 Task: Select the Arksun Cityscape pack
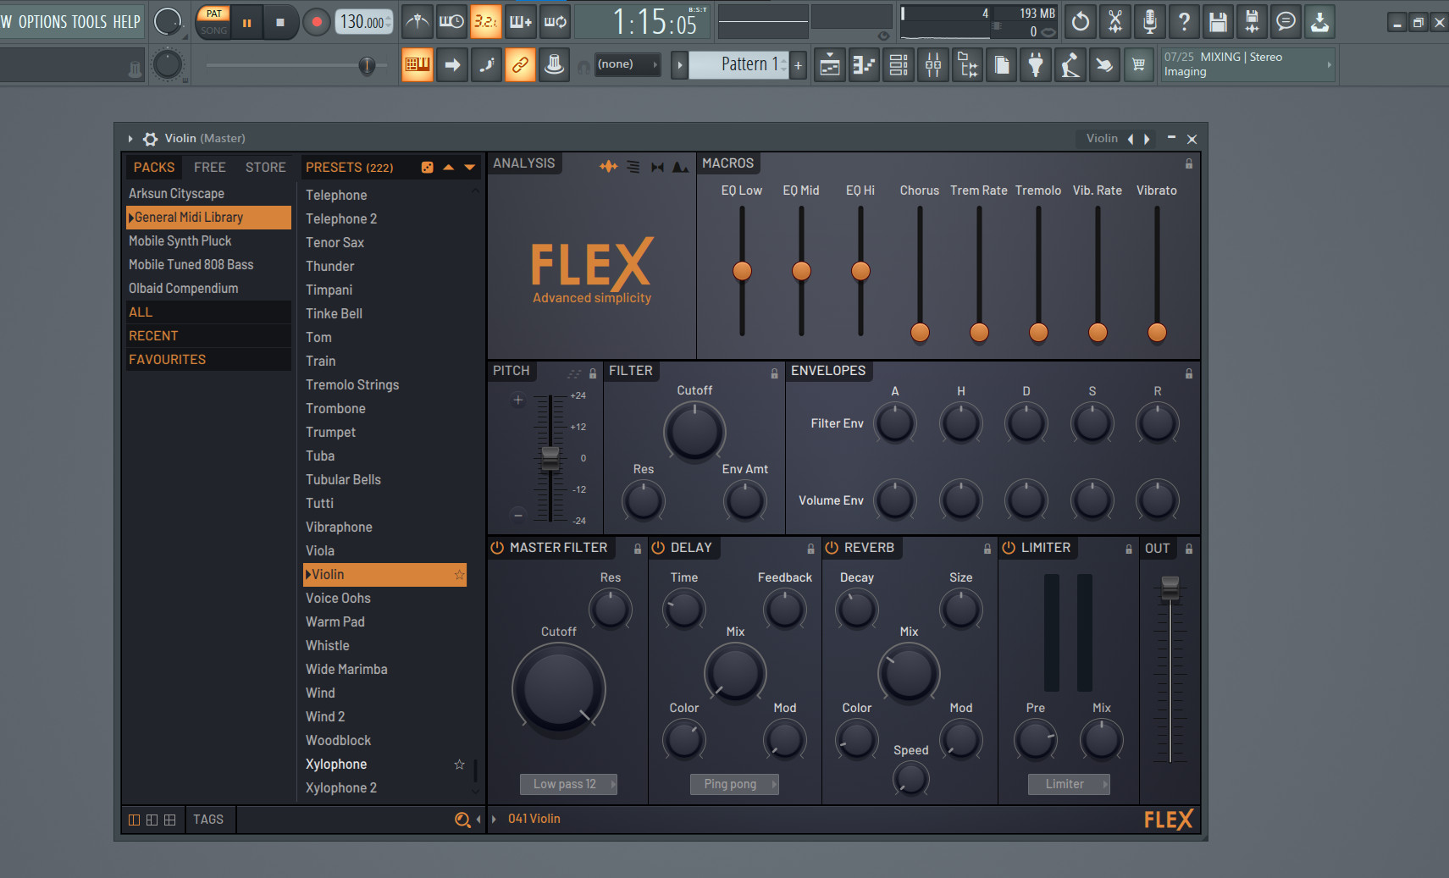[x=208, y=194]
